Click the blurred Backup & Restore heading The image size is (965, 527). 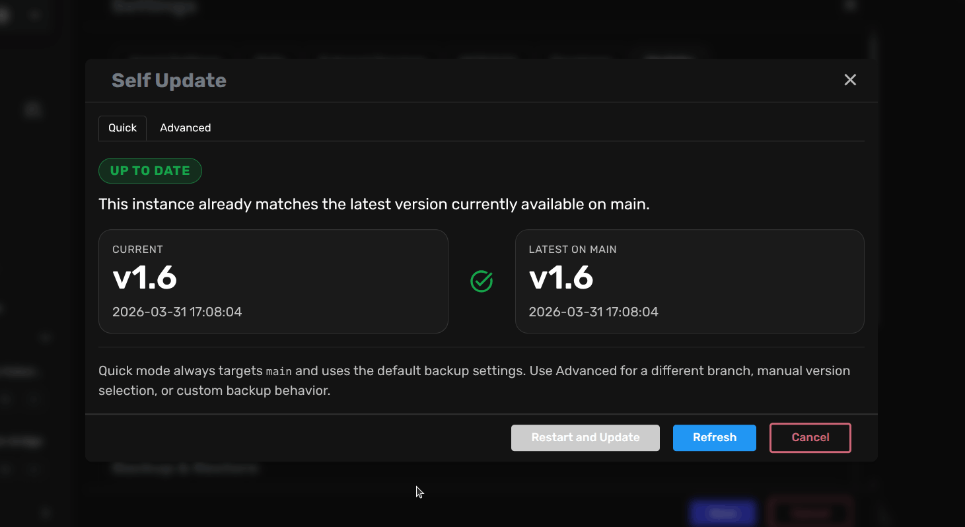[x=185, y=469]
